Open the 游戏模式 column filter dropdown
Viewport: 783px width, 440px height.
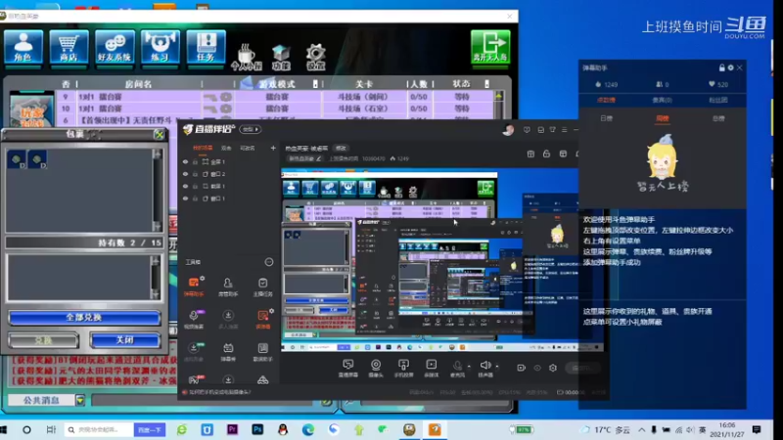click(x=315, y=84)
